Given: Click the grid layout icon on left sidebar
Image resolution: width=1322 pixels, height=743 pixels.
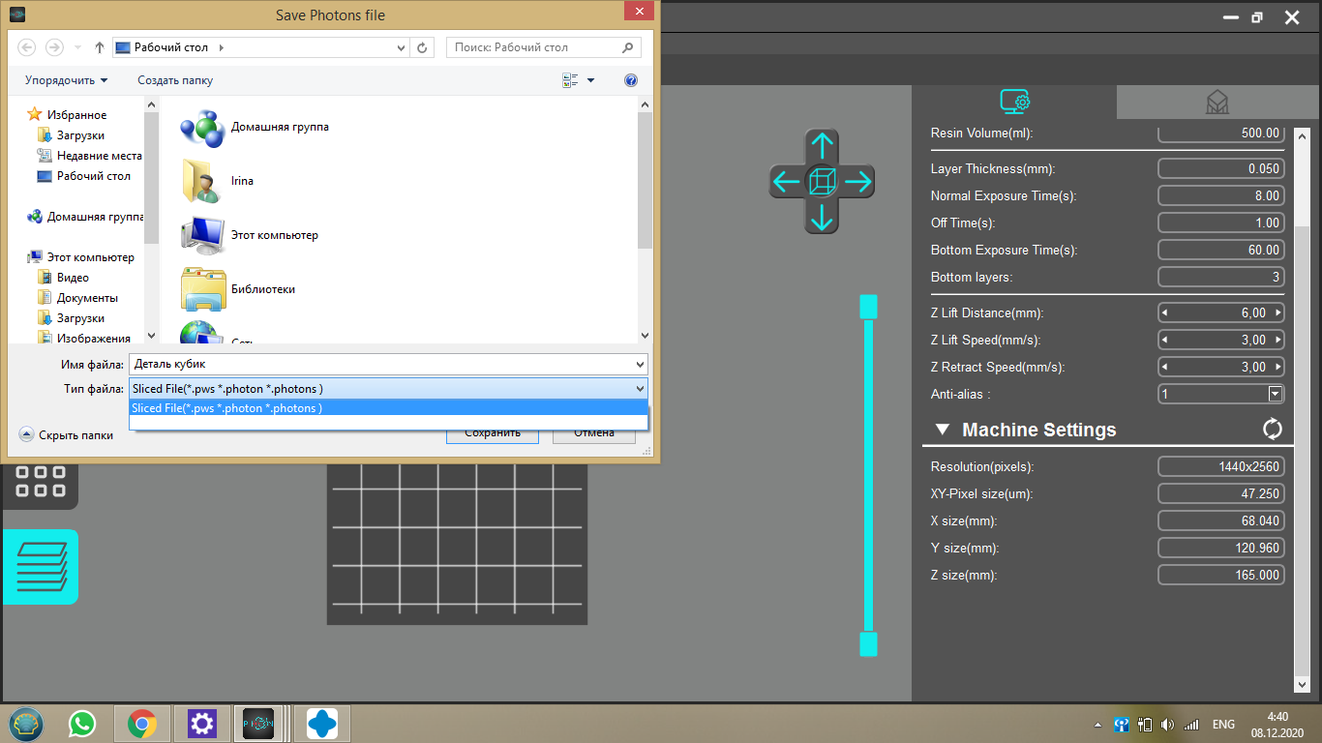Looking at the screenshot, I should pos(41,481).
